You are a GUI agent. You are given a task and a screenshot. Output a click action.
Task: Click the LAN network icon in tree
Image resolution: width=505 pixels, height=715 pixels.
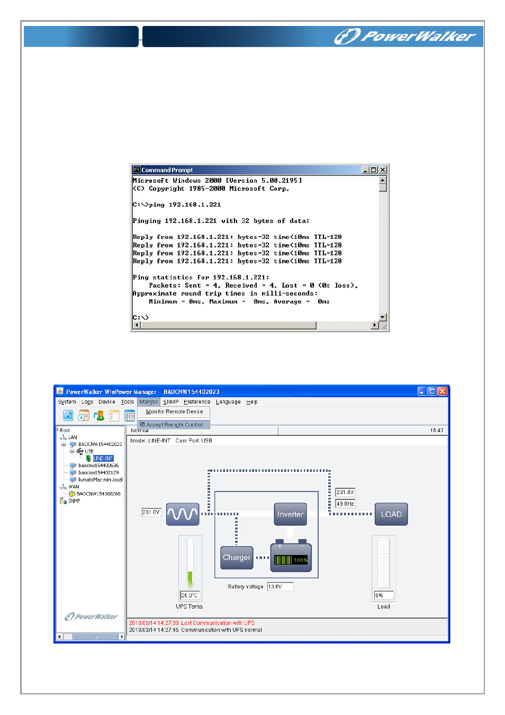click(x=64, y=437)
